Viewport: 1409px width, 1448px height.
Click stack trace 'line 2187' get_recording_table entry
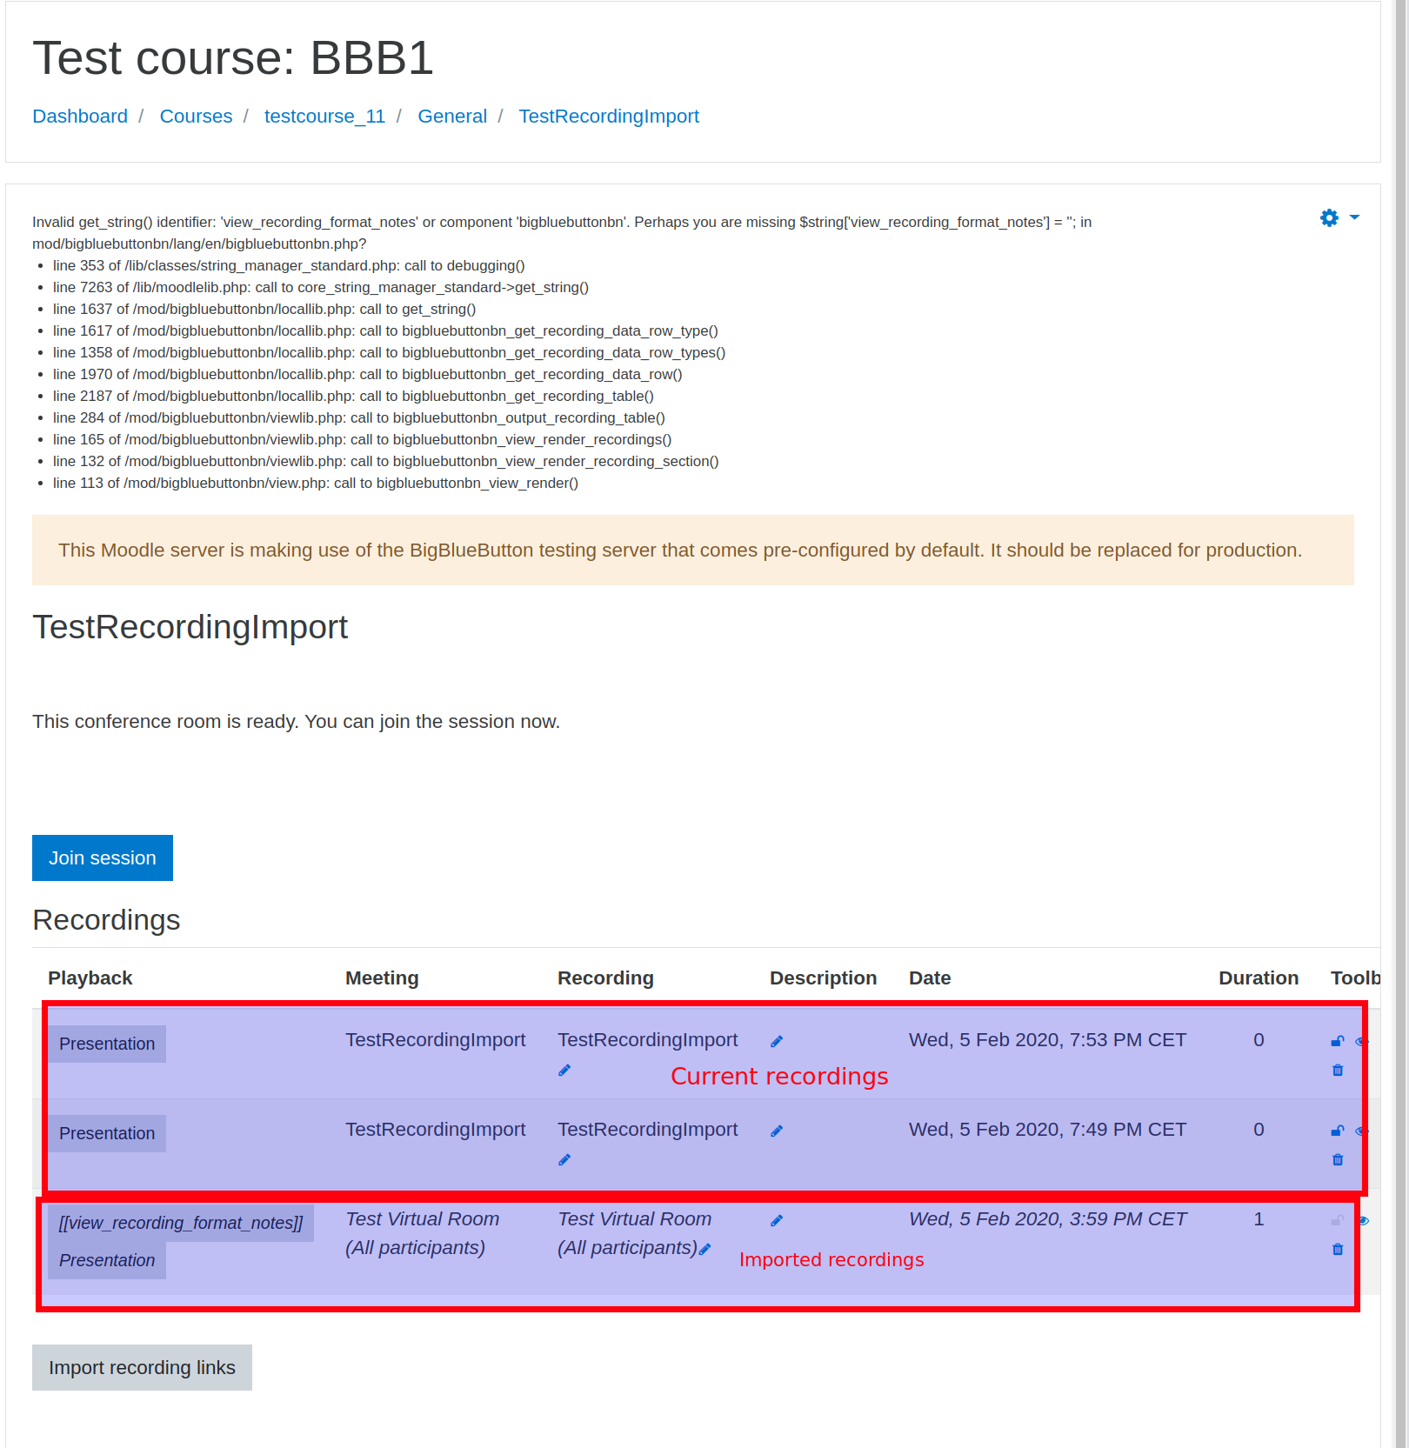click(353, 396)
